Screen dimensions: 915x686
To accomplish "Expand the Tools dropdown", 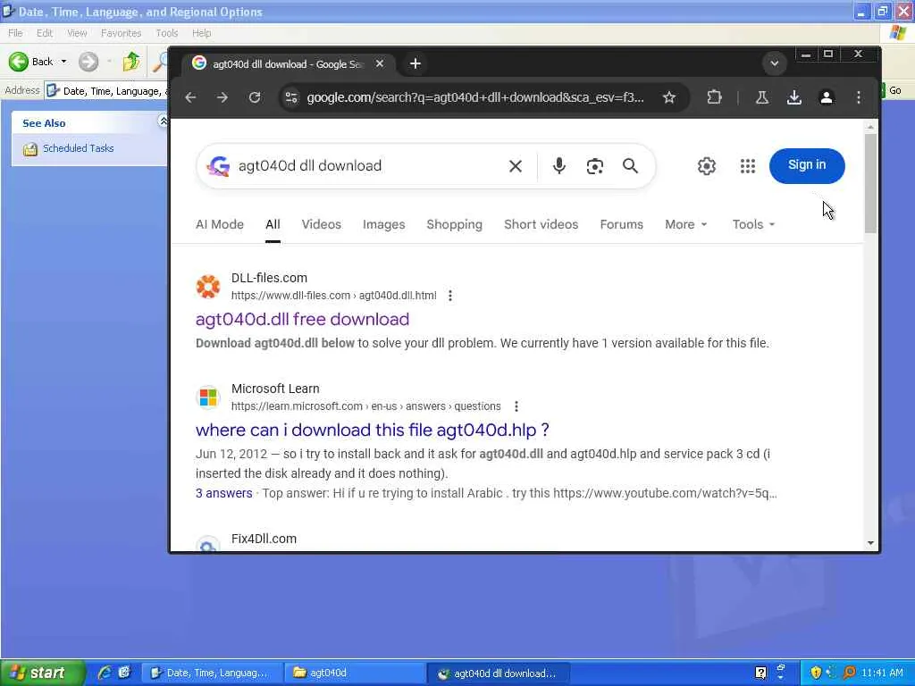I will pos(753,224).
